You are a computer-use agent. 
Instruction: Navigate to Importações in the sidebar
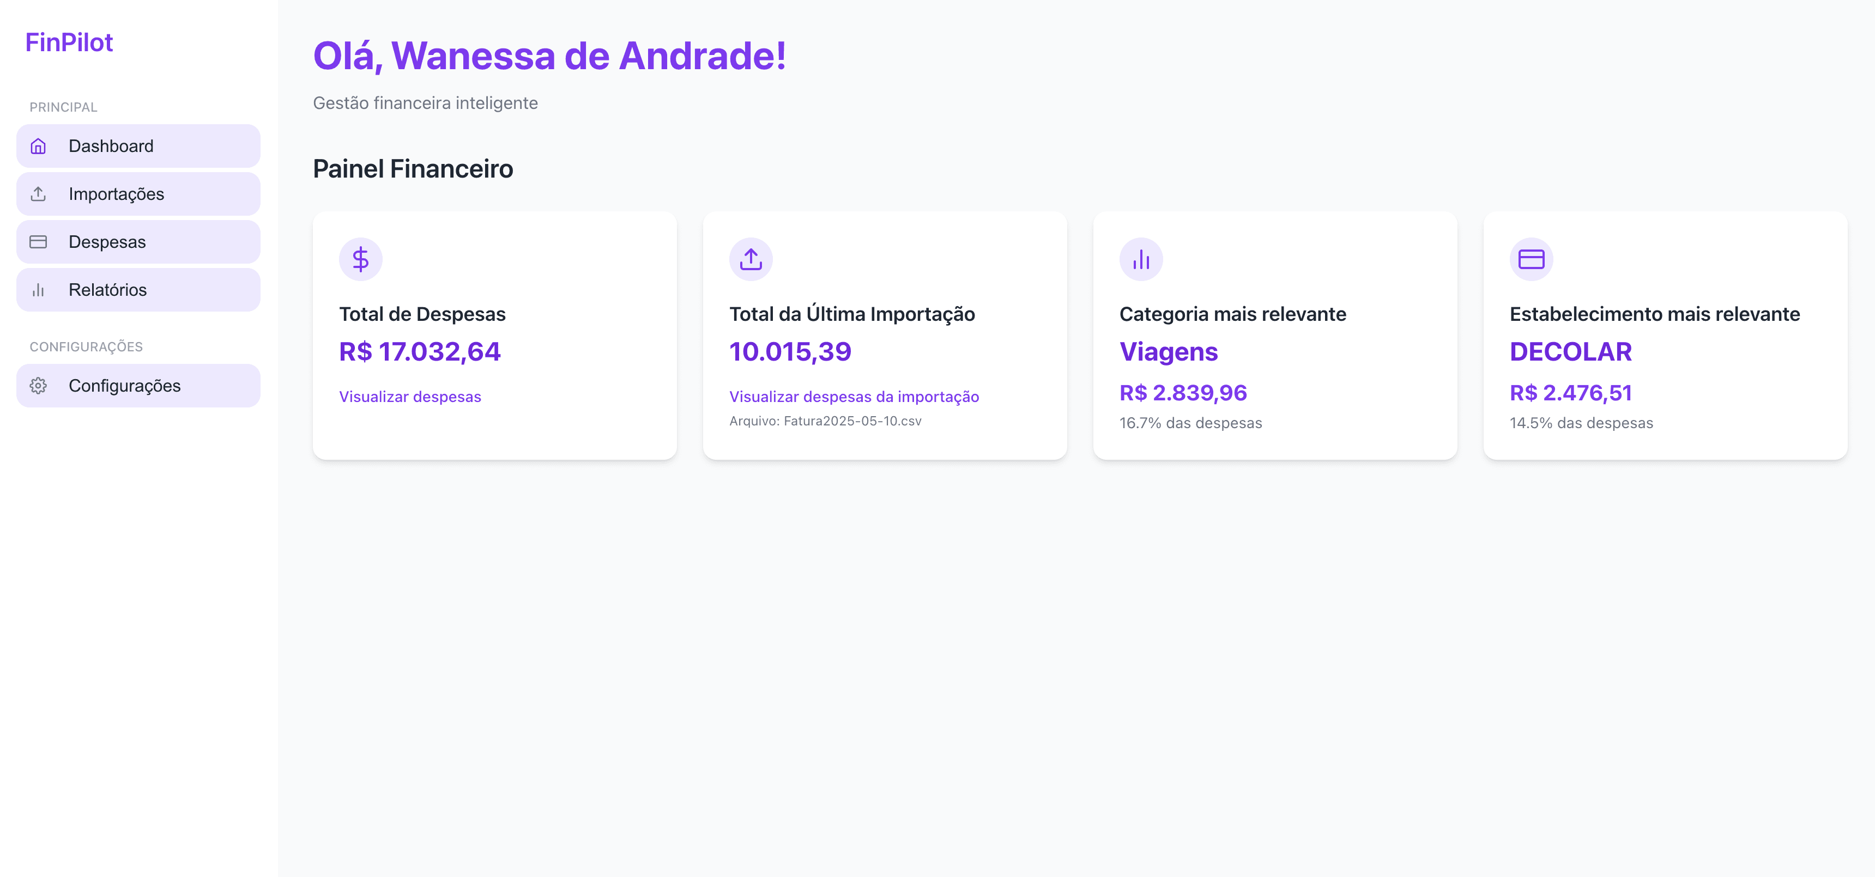[x=117, y=193]
